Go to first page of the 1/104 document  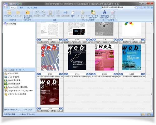65,74
